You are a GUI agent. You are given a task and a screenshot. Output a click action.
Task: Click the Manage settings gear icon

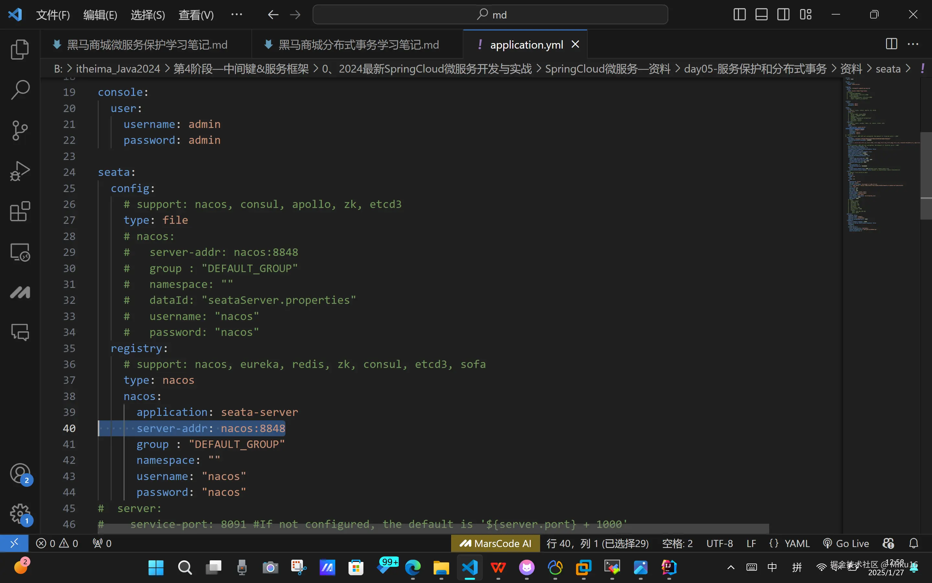click(x=20, y=513)
